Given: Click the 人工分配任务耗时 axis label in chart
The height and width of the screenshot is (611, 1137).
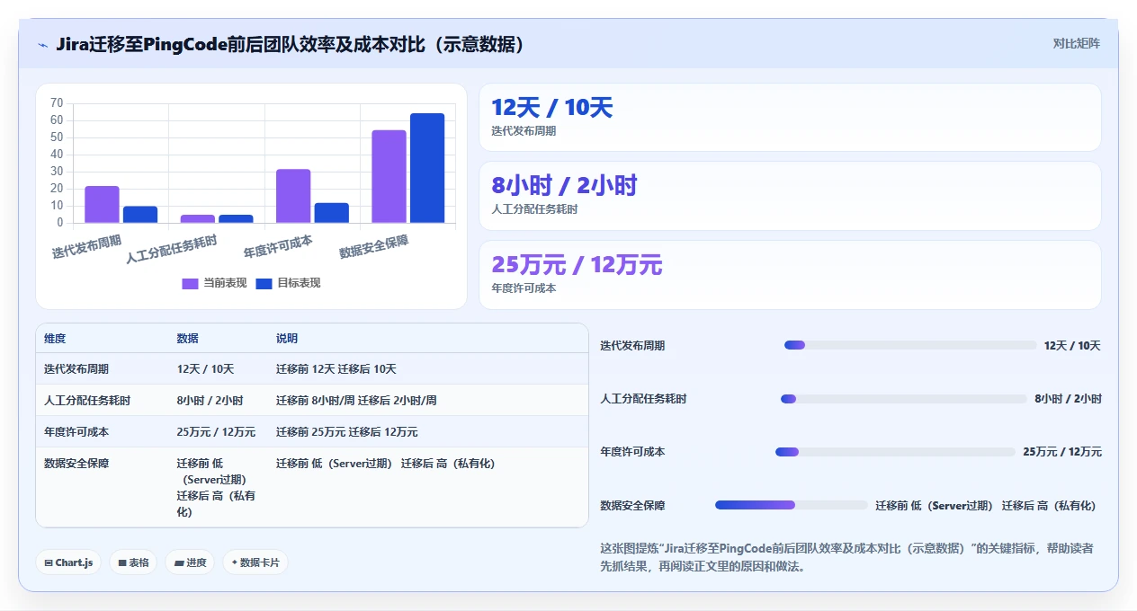Looking at the screenshot, I should pyautogui.click(x=172, y=249).
